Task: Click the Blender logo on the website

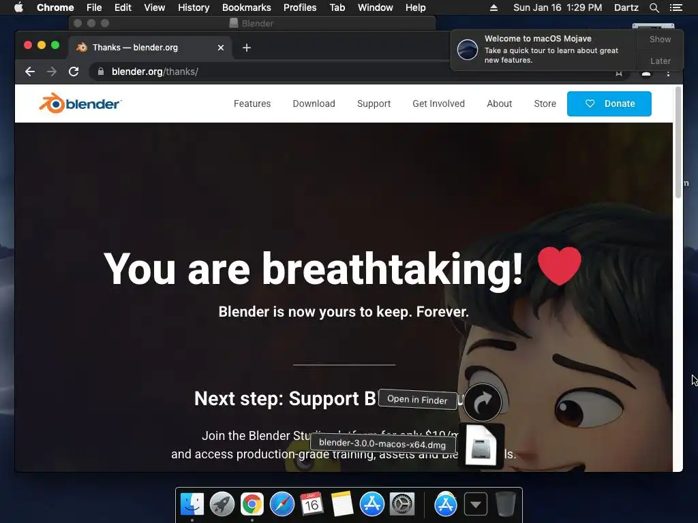Action: [80, 104]
